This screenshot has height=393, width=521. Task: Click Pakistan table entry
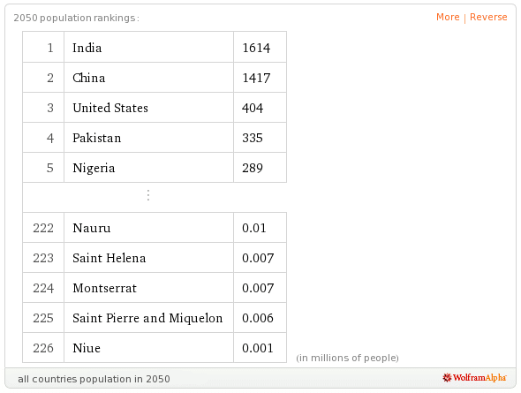pos(96,138)
